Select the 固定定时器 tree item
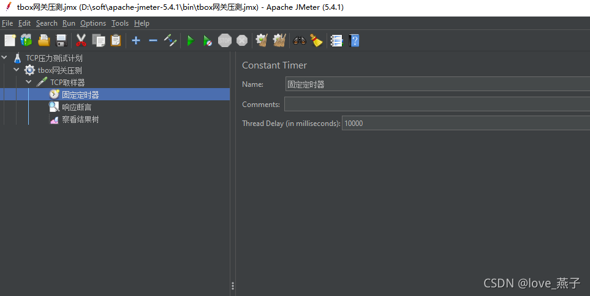The image size is (590, 296). coord(80,95)
